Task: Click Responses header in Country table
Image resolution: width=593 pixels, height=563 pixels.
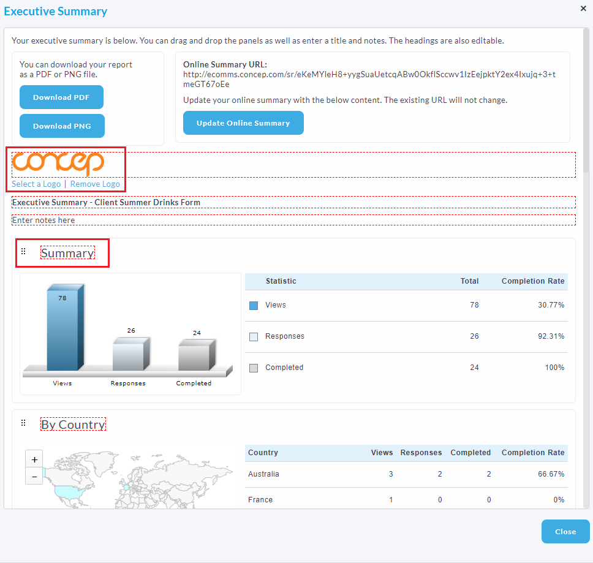Action: [421, 453]
